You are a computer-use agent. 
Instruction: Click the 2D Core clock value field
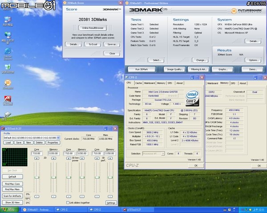[37, 154]
